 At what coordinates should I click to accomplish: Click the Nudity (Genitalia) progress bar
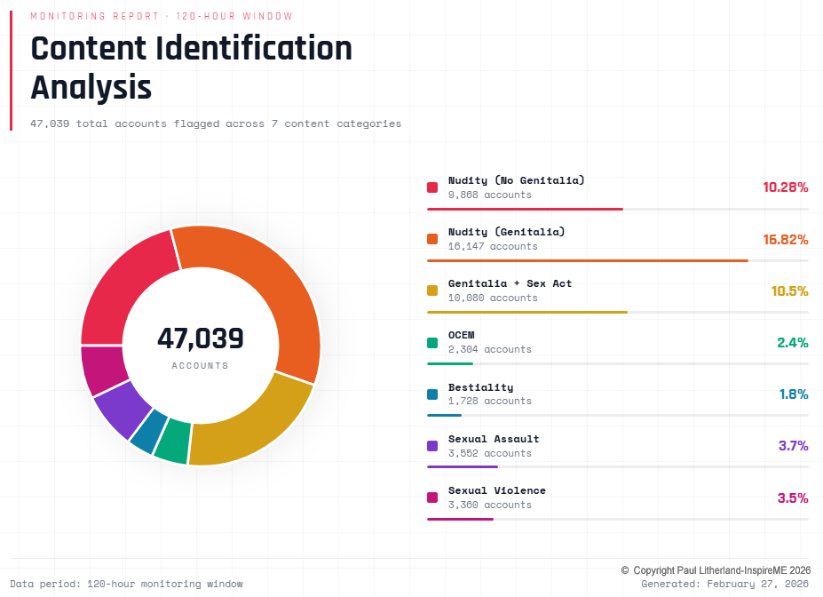tap(588, 261)
